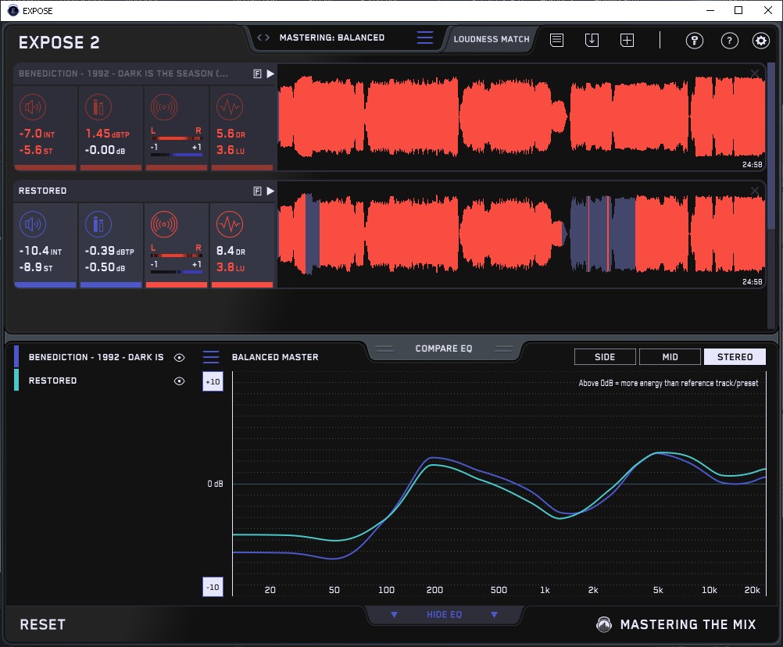
Task: Toggle EQ curve visibility for the Restored track
Action: click(180, 381)
